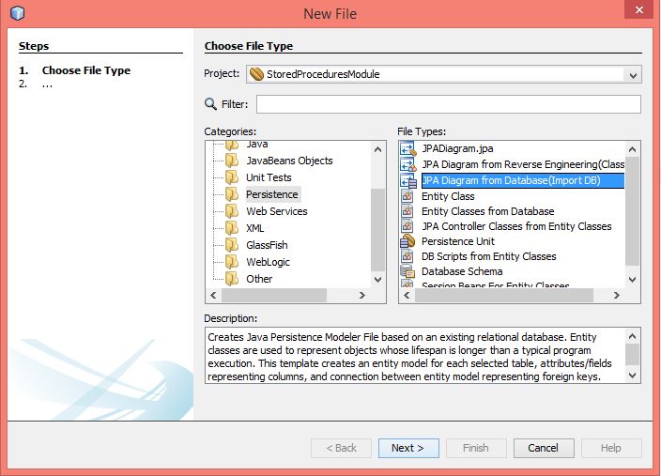Select the JPADiagram.jpa file type icon
661x476 pixels.
pyautogui.click(x=407, y=148)
